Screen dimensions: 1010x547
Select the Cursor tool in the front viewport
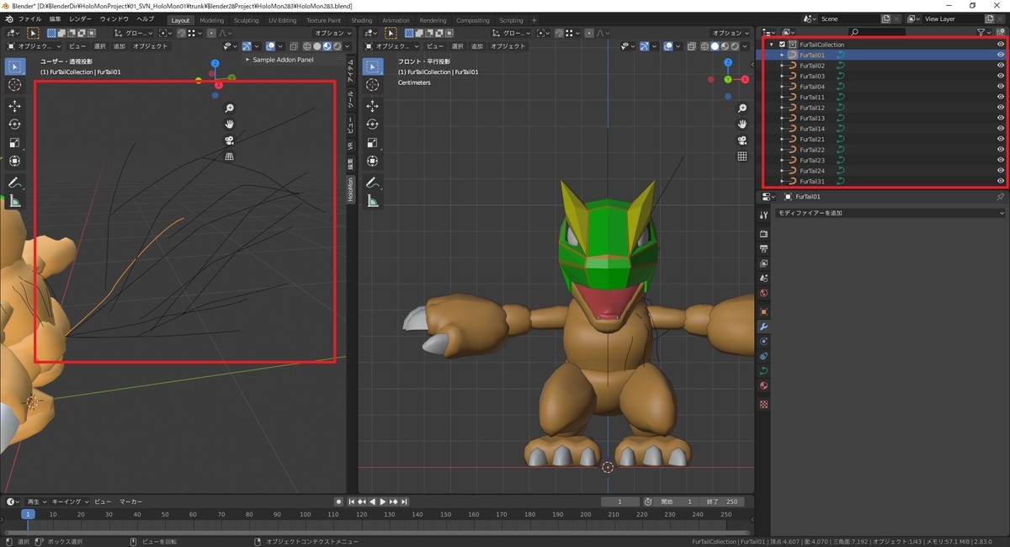pos(373,85)
